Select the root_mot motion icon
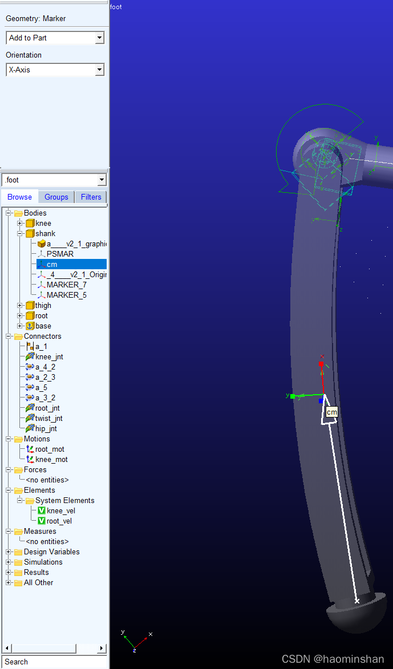The height and width of the screenshot is (669, 393). (30, 449)
